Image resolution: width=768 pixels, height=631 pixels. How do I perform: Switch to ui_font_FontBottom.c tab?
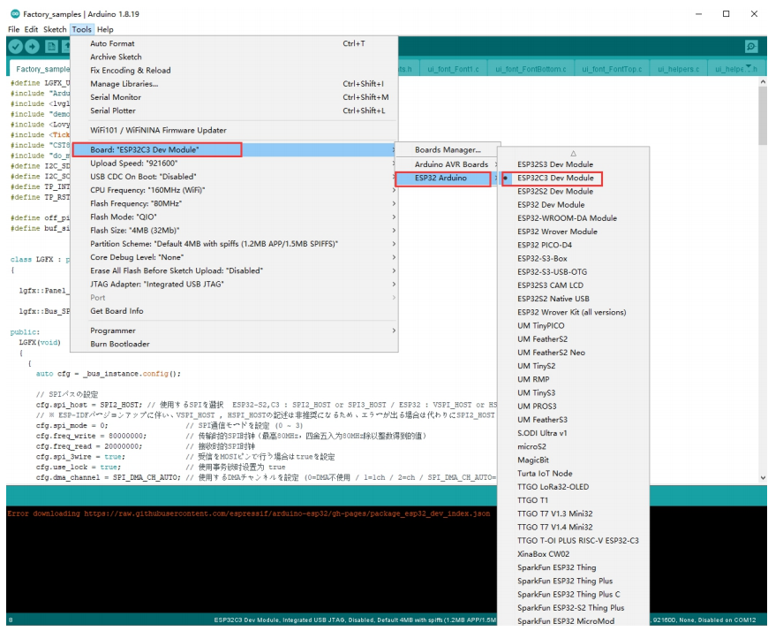pyautogui.click(x=531, y=69)
